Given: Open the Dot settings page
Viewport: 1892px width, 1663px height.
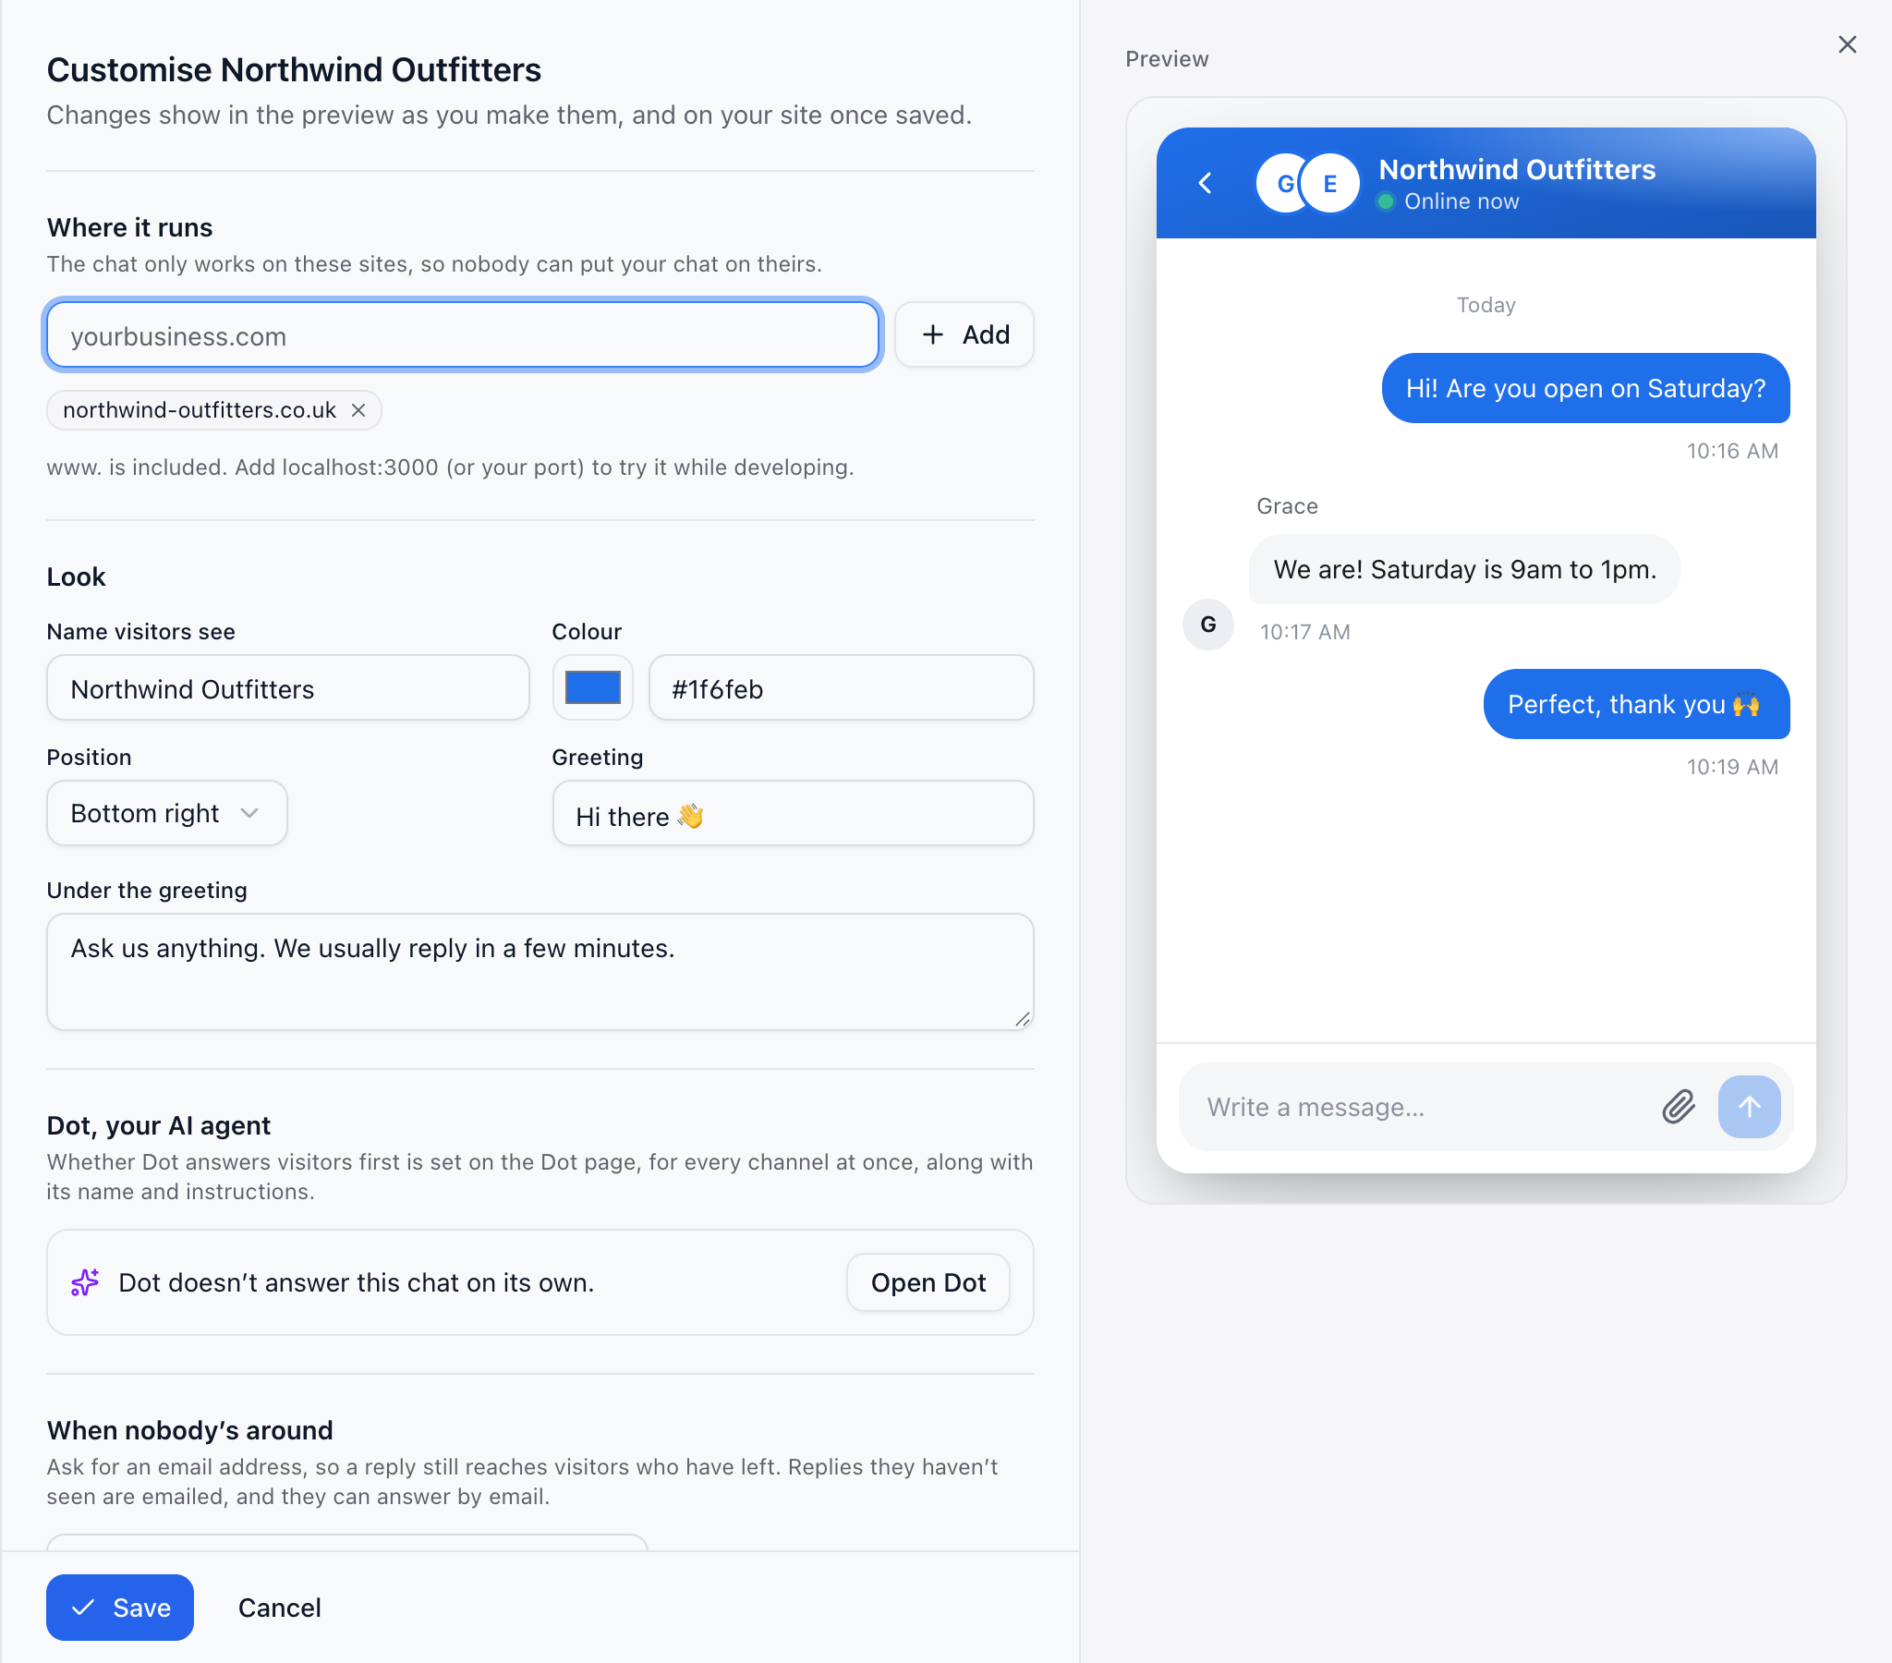Looking at the screenshot, I should tap(928, 1282).
